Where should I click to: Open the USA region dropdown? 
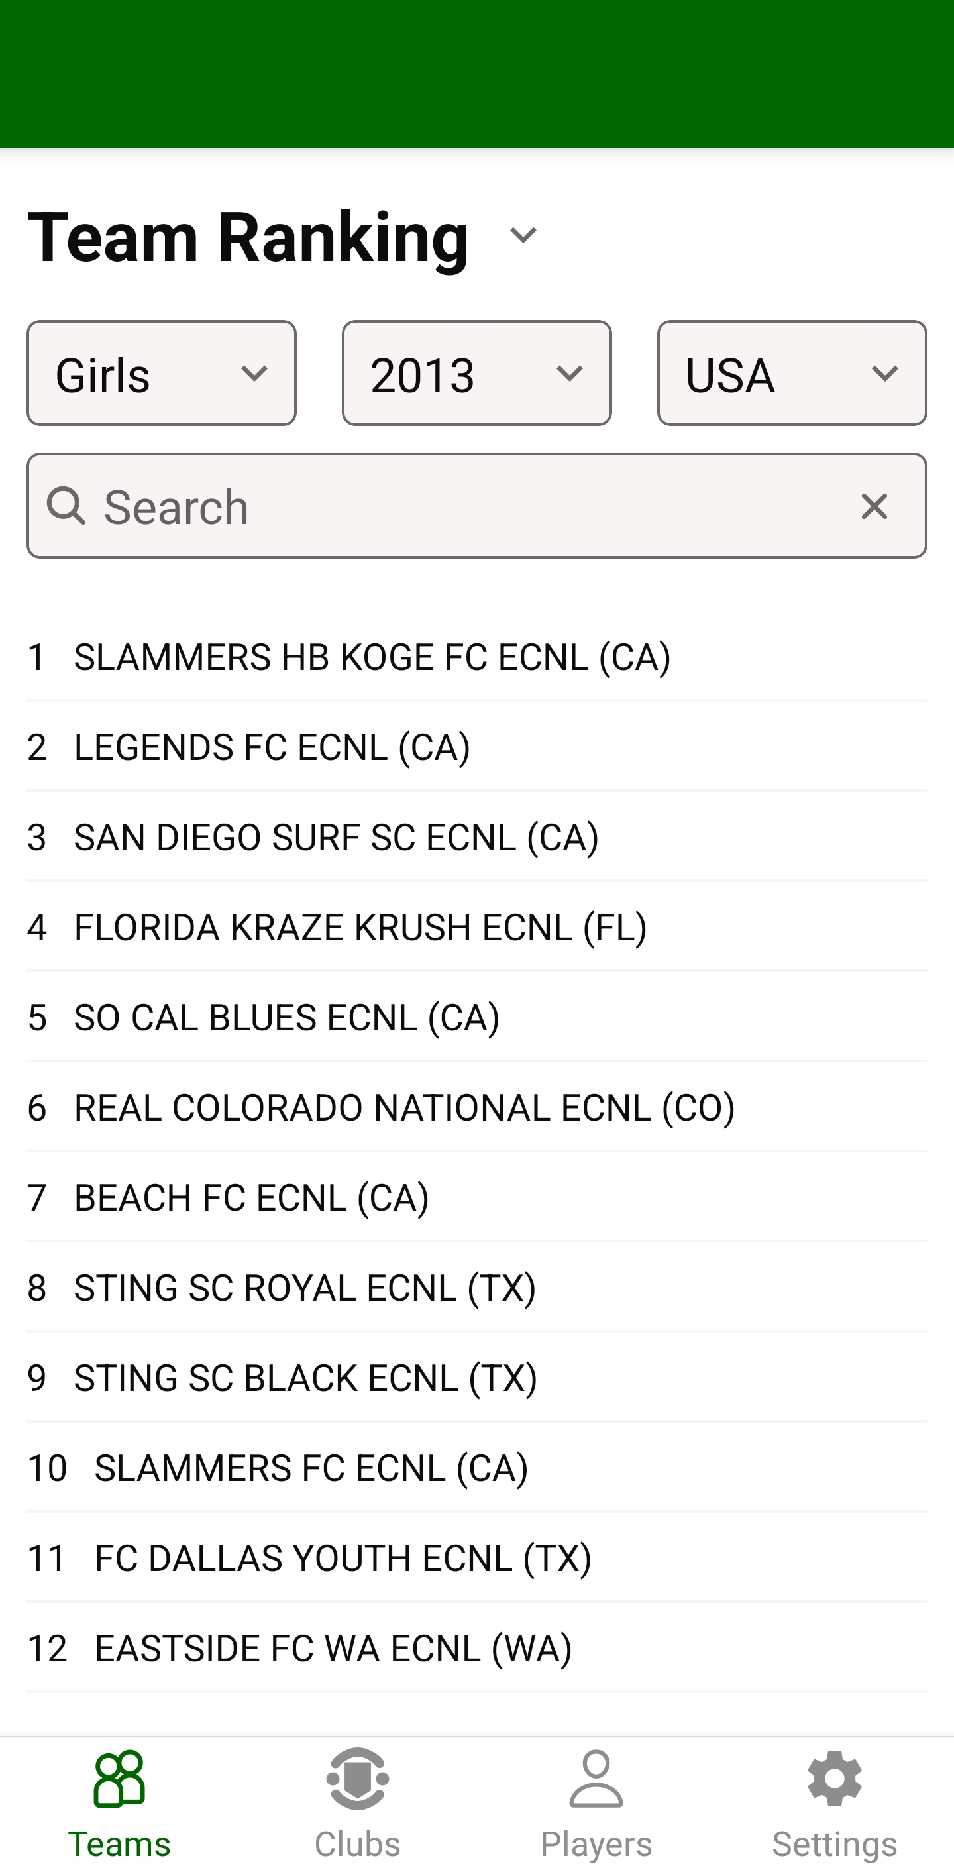click(792, 374)
